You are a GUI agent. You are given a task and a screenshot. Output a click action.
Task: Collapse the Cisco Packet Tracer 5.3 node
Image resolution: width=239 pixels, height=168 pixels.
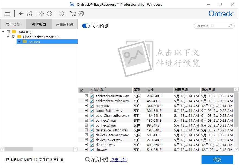coord(8,37)
